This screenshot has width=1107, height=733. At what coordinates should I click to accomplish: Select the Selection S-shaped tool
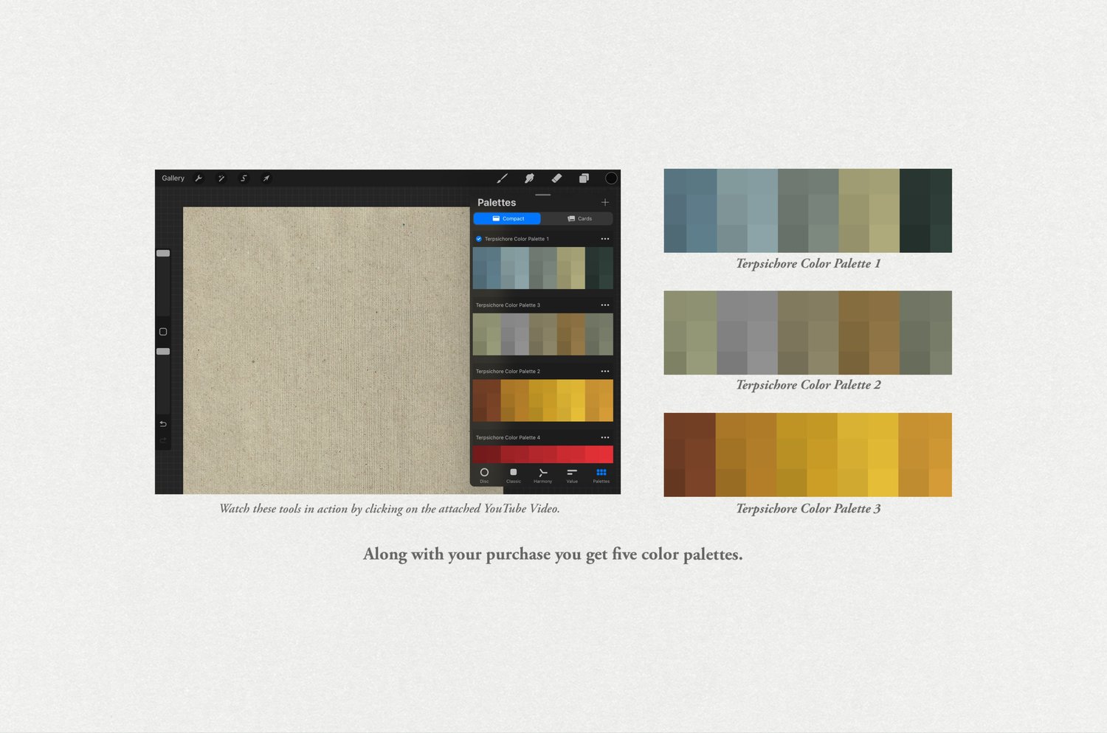pyautogui.click(x=244, y=178)
